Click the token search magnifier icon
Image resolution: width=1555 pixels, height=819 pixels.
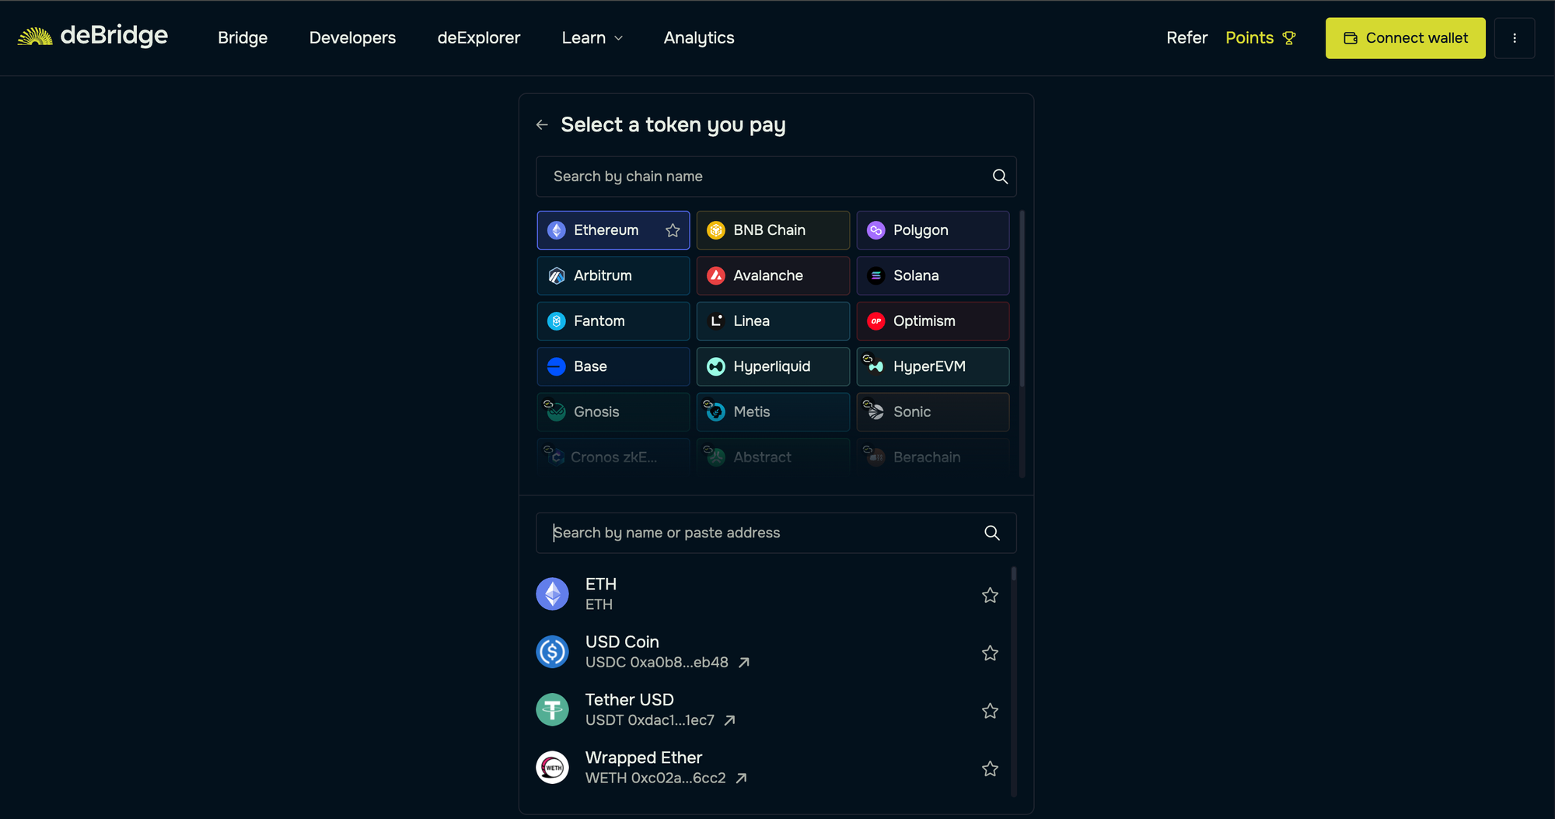point(991,533)
